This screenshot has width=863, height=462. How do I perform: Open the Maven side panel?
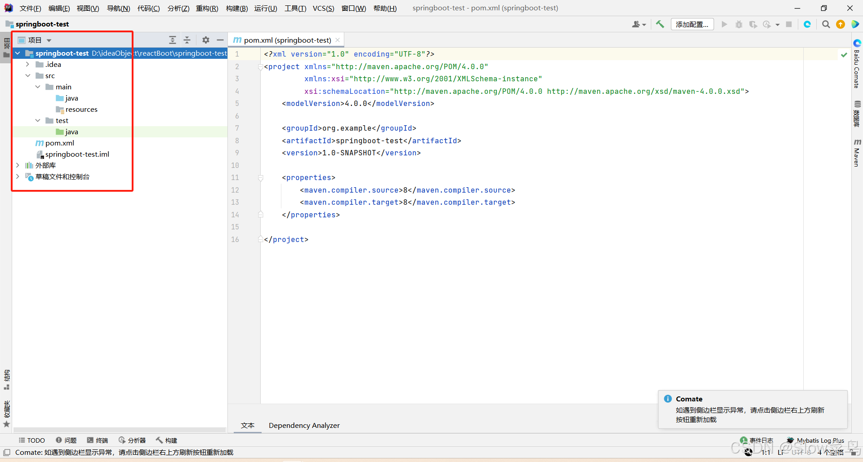(x=857, y=153)
